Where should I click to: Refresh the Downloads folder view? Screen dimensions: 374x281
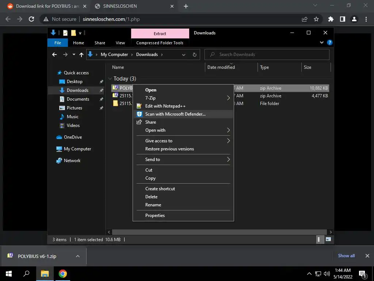(195, 55)
